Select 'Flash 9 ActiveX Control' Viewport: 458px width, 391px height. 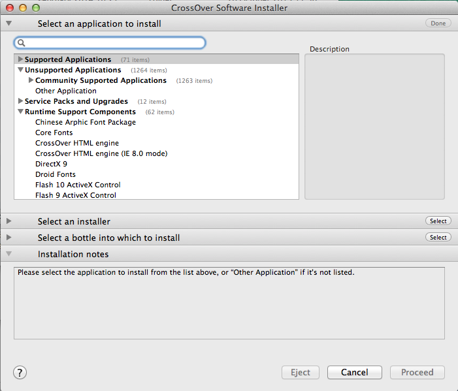75,195
